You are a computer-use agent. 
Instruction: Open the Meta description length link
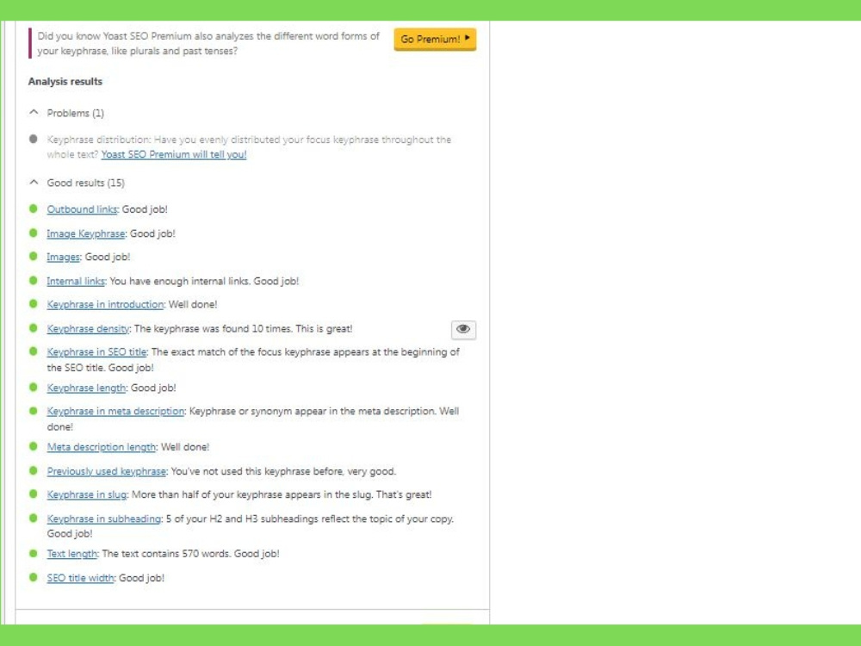[102, 447]
